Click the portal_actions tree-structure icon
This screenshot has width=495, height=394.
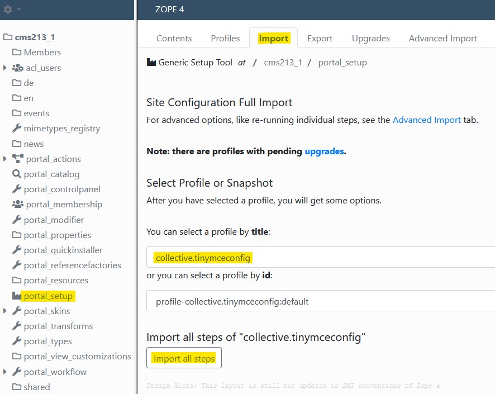pyautogui.click(x=17, y=159)
